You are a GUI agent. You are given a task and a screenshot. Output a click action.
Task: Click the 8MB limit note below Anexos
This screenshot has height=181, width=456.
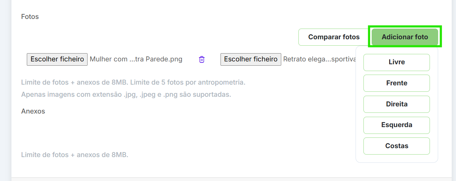pyautogui.click(x=74, y=155)
